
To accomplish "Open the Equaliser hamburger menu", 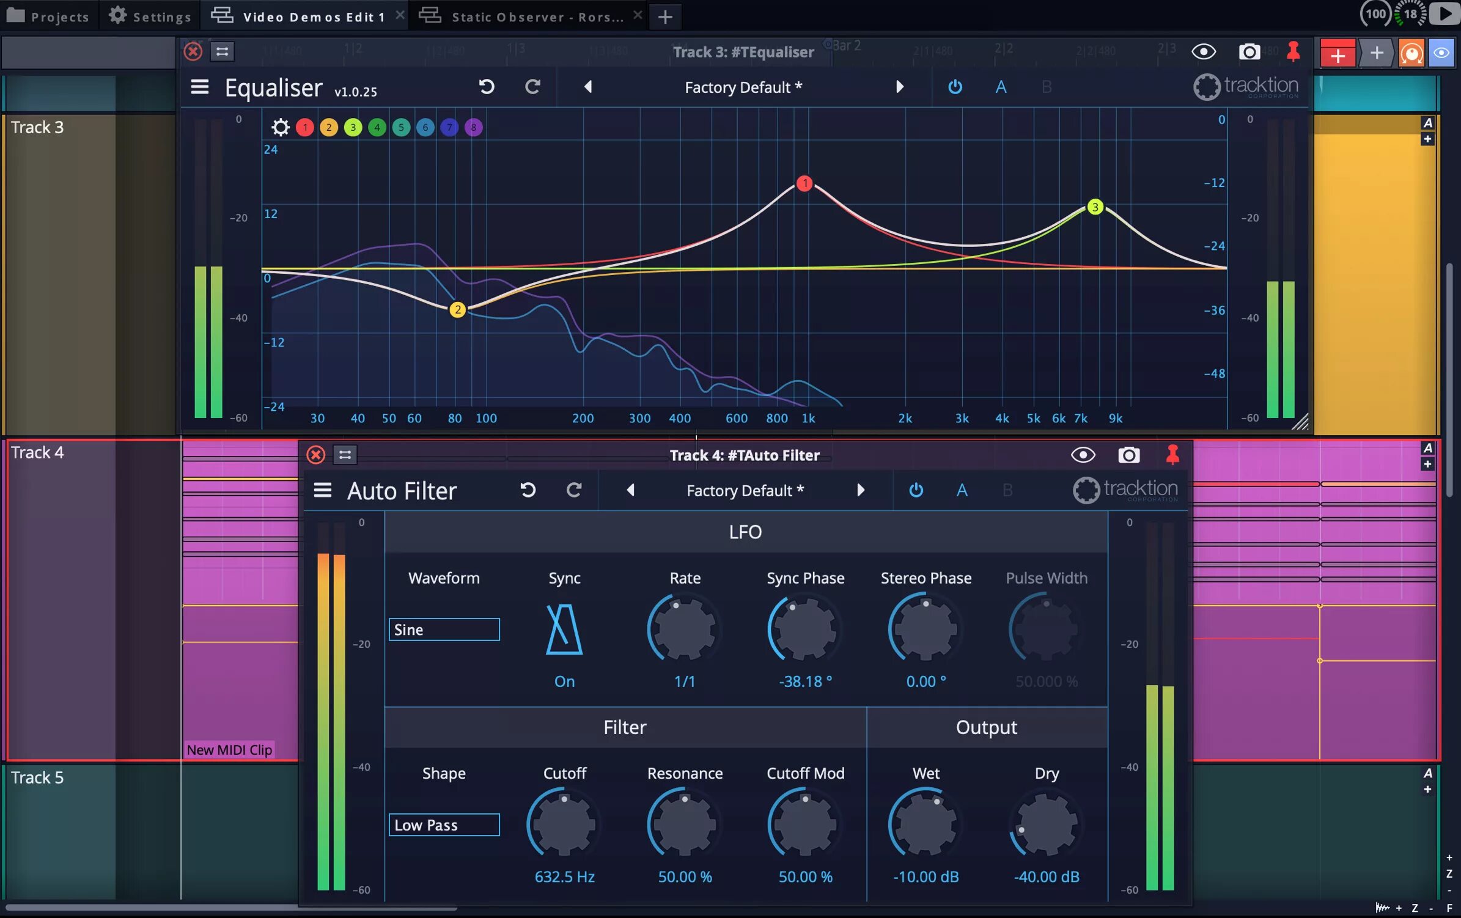I will click(199, 87).
